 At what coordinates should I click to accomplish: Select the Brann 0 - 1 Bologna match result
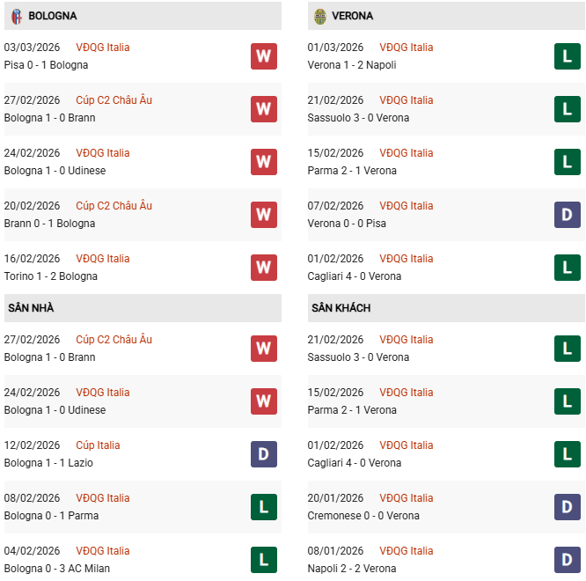pos(49,224)
